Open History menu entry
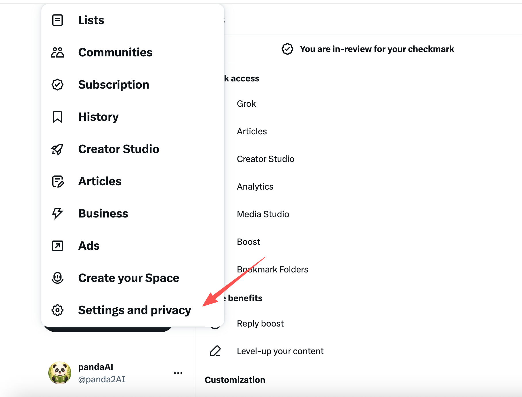 point(133,117)
